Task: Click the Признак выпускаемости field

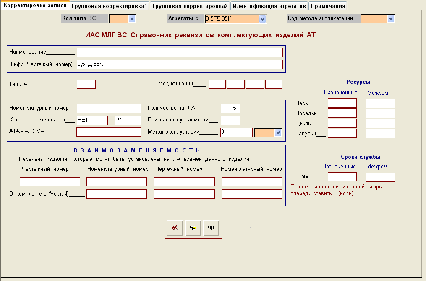Action: 230,121
